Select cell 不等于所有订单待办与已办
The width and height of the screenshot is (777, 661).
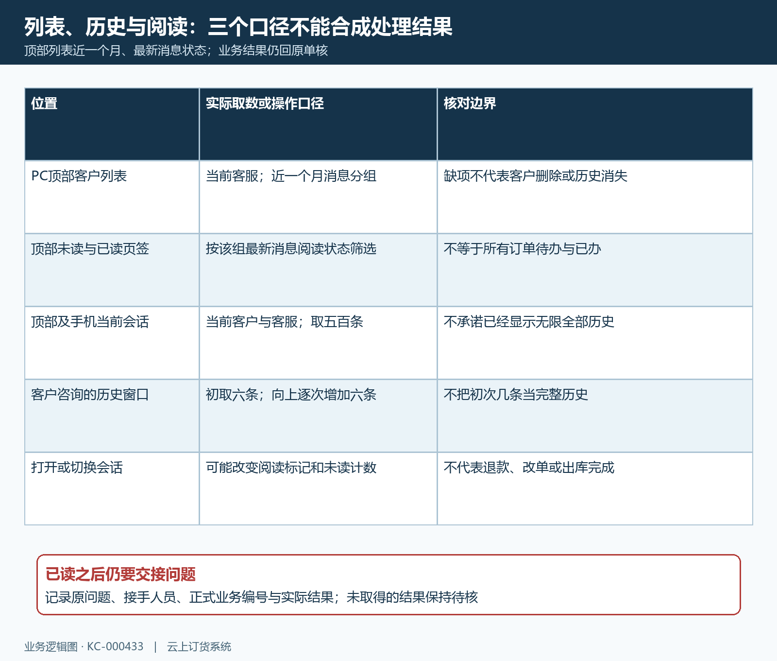595,270
